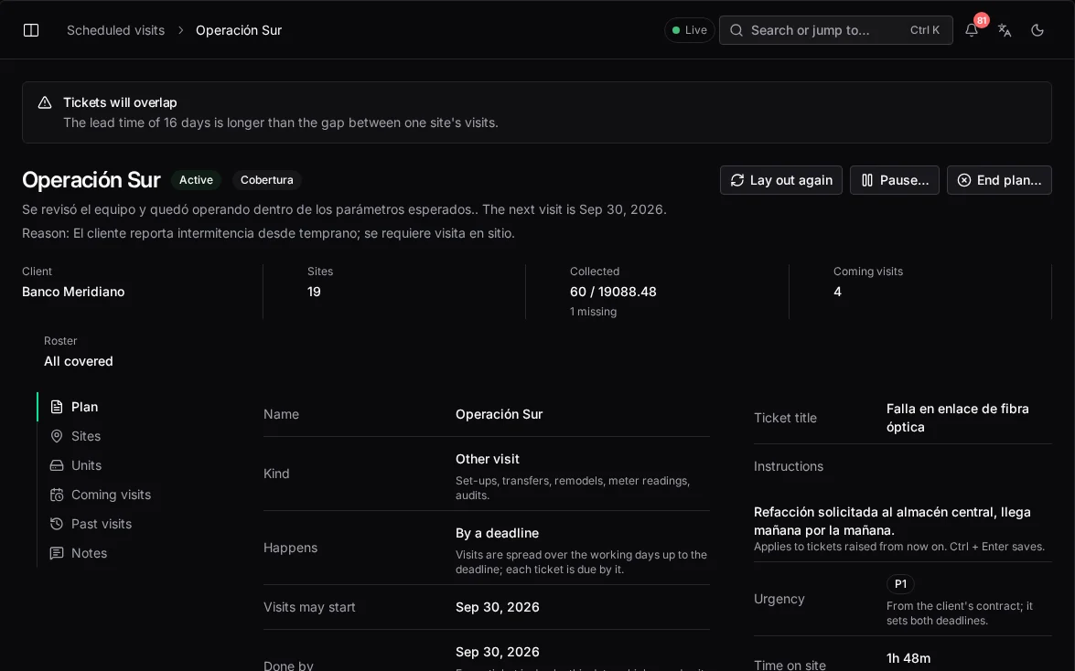Click the P1 urgency badge

(x=900, y=584)
